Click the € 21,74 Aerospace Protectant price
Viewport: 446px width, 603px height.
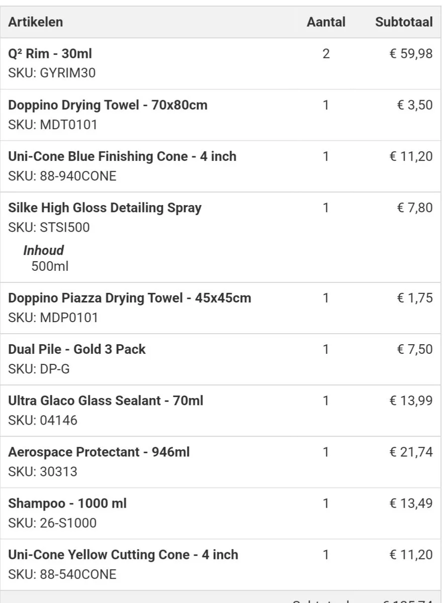click(x=411, y=452)
